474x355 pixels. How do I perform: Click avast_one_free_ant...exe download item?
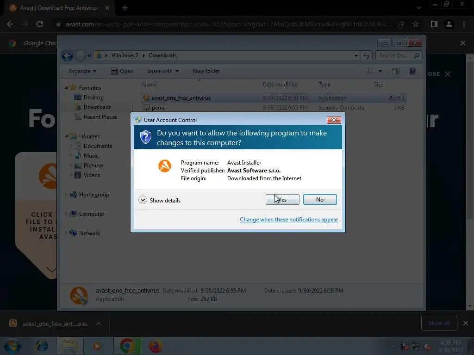point(48,324)
